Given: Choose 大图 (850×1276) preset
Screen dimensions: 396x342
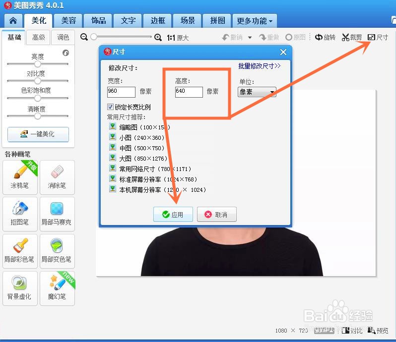Looking at the screenshot, I should [138, 159].
